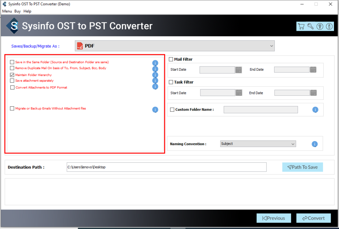339x229 pixels.
Task: Click info icon for Remove Duplicate Mail
Action: pos(155,69)
